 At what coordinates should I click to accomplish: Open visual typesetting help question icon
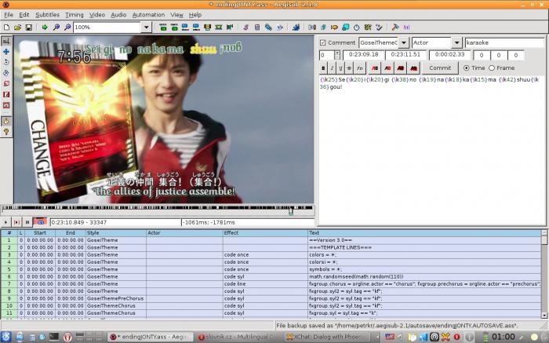coord(6,132)
